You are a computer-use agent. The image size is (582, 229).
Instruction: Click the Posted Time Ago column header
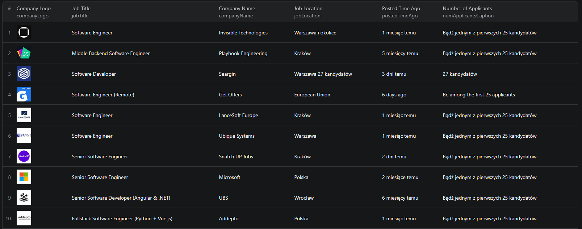pos(401,8)
